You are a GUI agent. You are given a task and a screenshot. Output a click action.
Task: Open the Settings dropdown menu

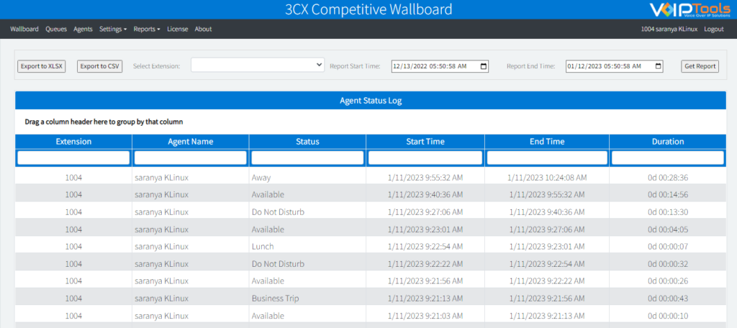[113, 29]
